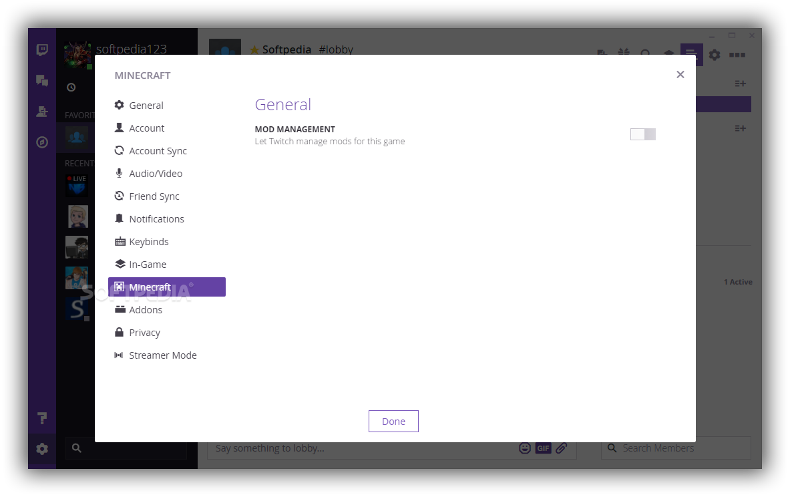Close the Minecraft settings dialog
This screenshot has height=497, width=790.
point(680,75)
